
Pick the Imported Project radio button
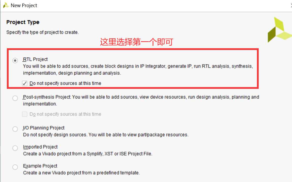pos(15,148)
